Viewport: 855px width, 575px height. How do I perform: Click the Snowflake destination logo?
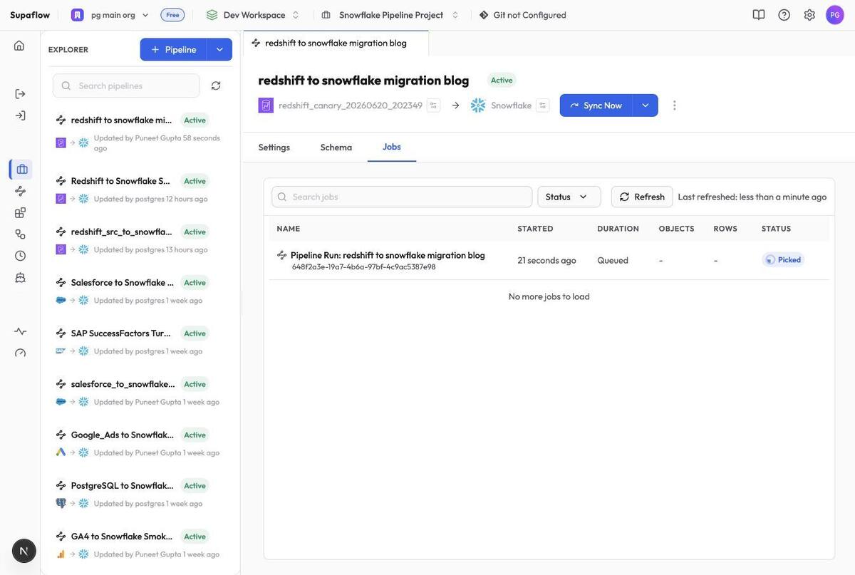tap(478, 105)
